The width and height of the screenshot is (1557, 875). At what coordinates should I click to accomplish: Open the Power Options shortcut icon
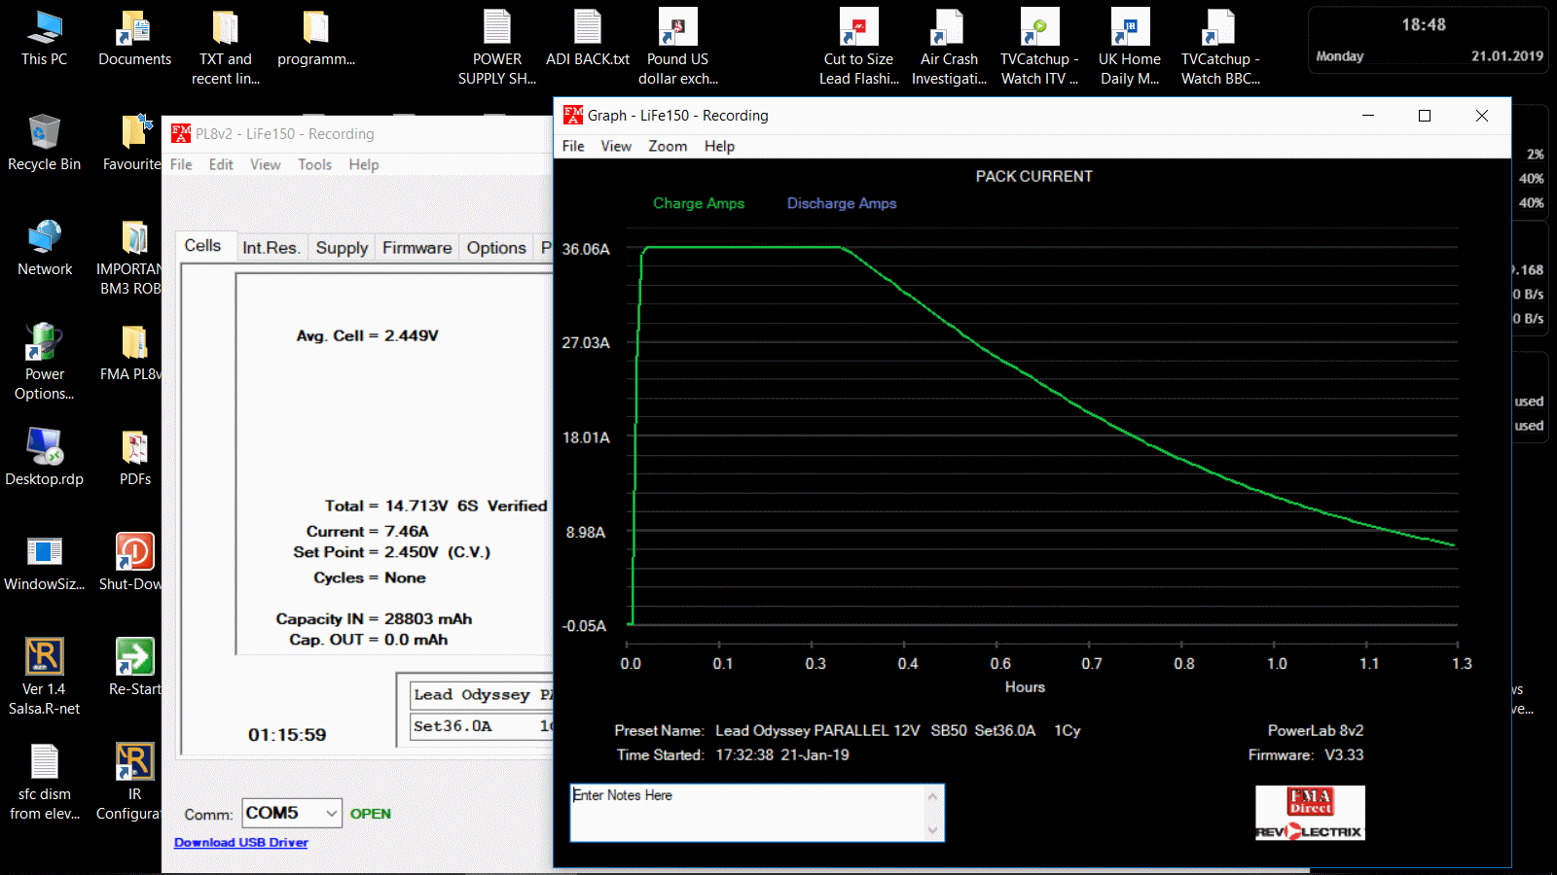click(44, 343)
